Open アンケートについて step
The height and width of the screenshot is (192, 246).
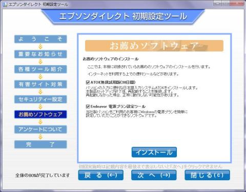click(x=40, y=129)
